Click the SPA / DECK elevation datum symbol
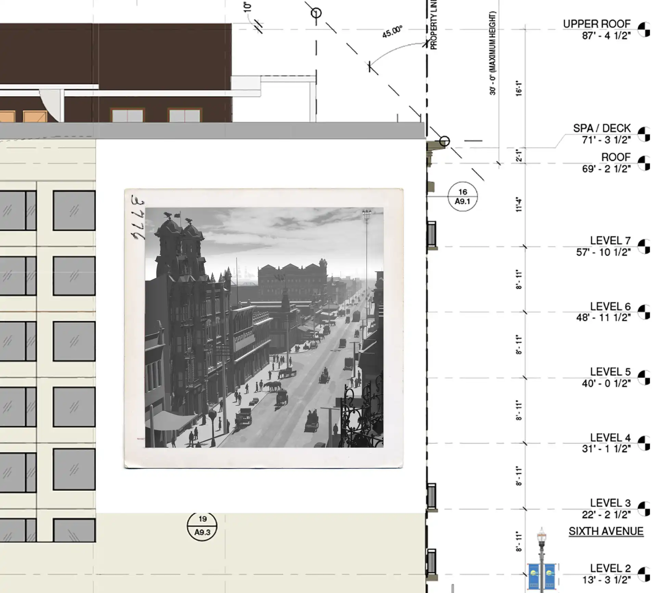 (x=644, y=134)
